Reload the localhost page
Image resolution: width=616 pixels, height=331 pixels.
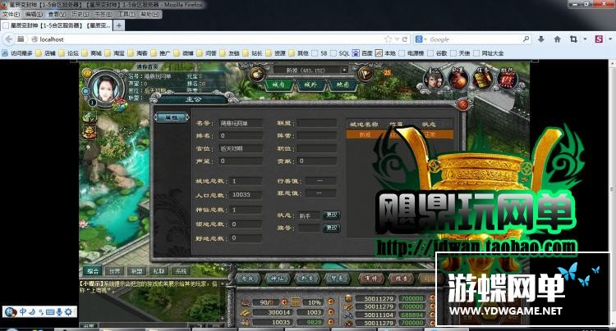tap(405, 39)
